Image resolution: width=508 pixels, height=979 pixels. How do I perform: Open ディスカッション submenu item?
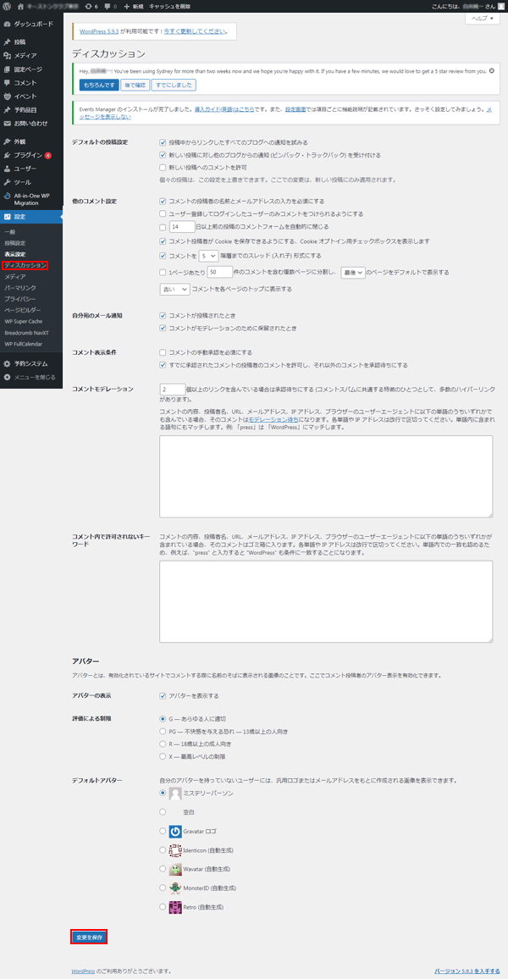25,265
